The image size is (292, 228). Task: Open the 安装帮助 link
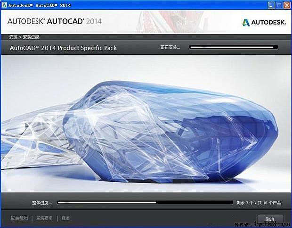[x=19, y=218]
